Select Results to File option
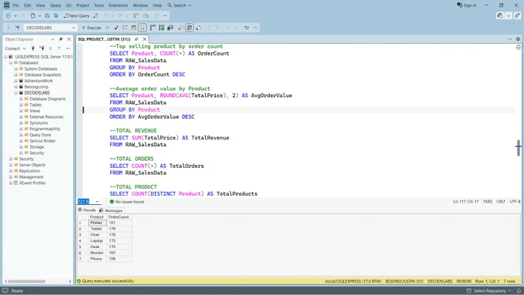 pyautogui.click(x=198, y=28)
